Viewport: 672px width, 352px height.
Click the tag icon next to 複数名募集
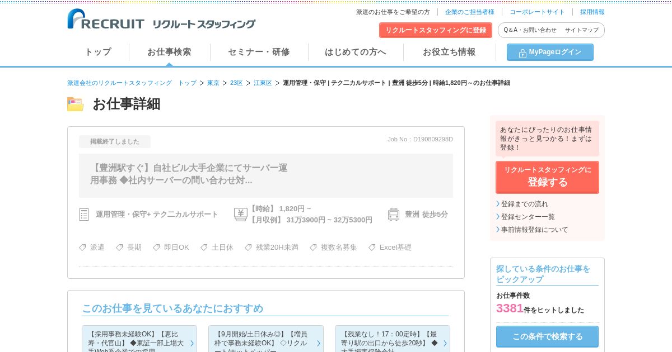[x=314, y=247]
